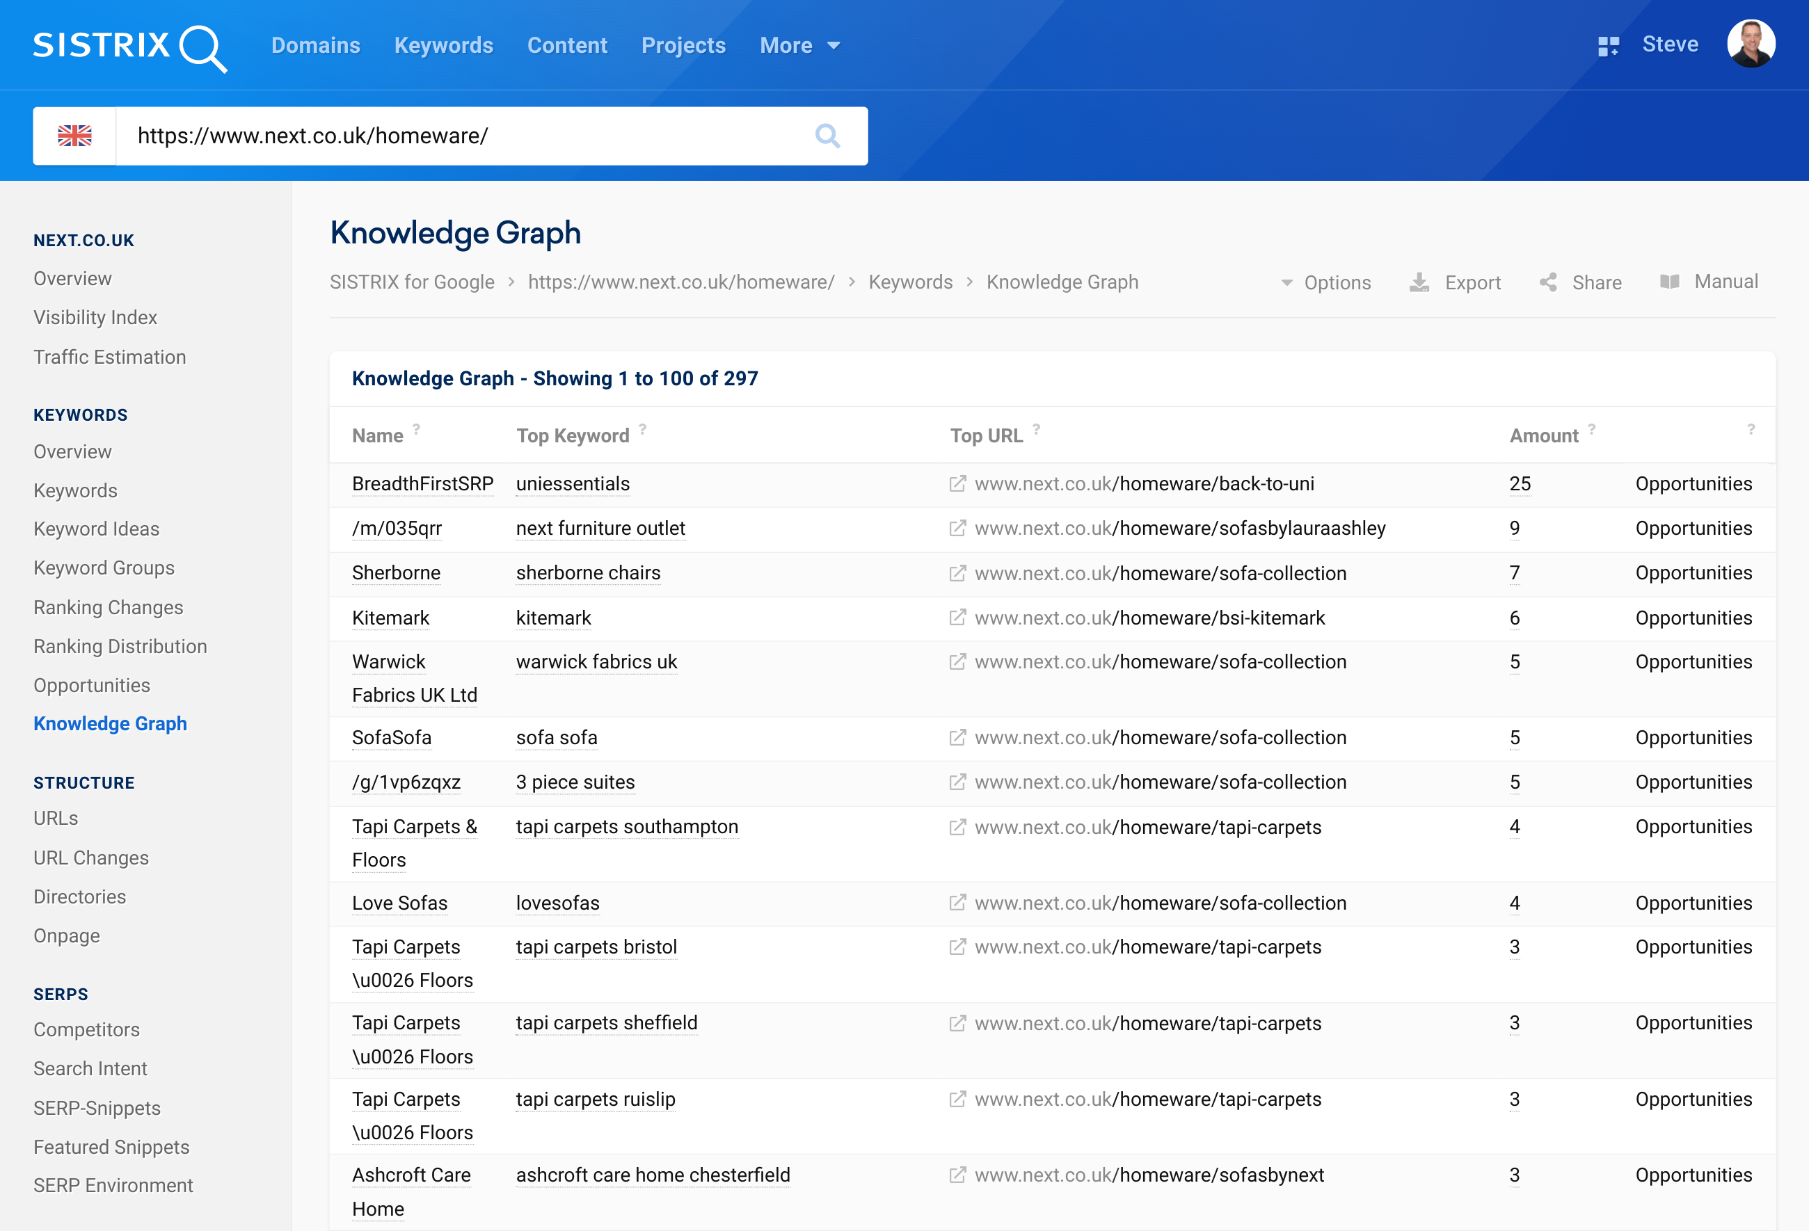The height and width of the screenshot is (1231, 1809).
Task: Open SERP Environment in sidebar
Action: pos(113,1185)
